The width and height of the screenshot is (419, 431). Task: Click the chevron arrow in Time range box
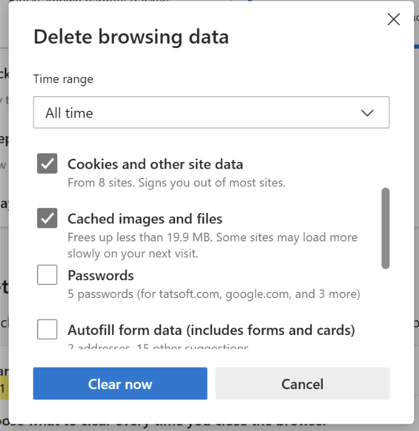click(x=367, y=113)
